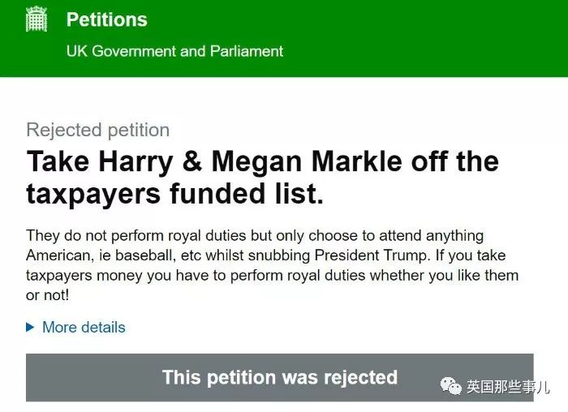Select the UK Government and Parliament subtitle
This screenshot has height=412, width=568.
[174, 51]
